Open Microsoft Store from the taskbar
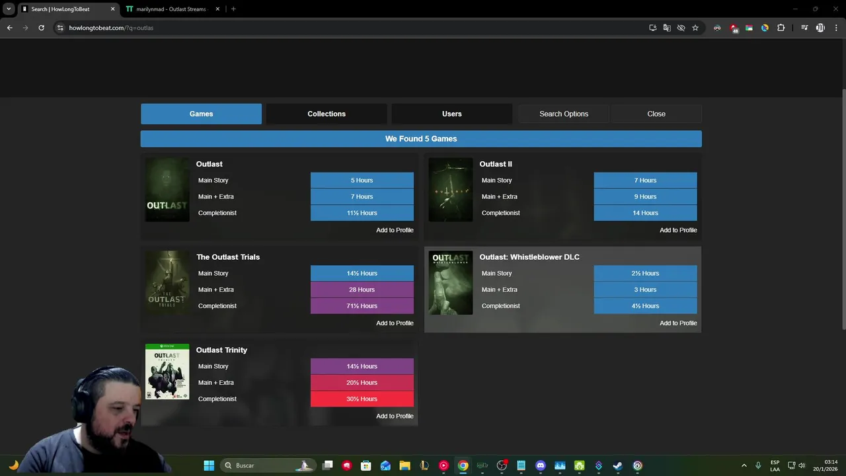The image size is (846, 476). 365,465
